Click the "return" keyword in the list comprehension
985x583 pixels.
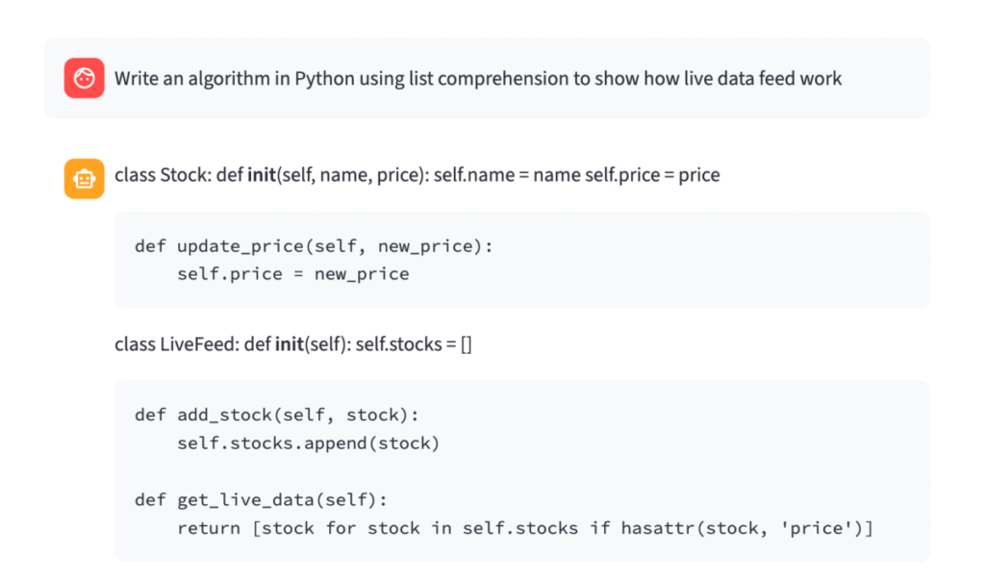point(209,528)
